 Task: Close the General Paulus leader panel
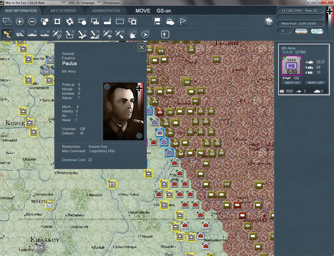(x=142, y=47)
